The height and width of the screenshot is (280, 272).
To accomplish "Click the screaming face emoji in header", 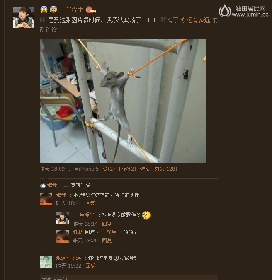I will click(x=44, y=10).
